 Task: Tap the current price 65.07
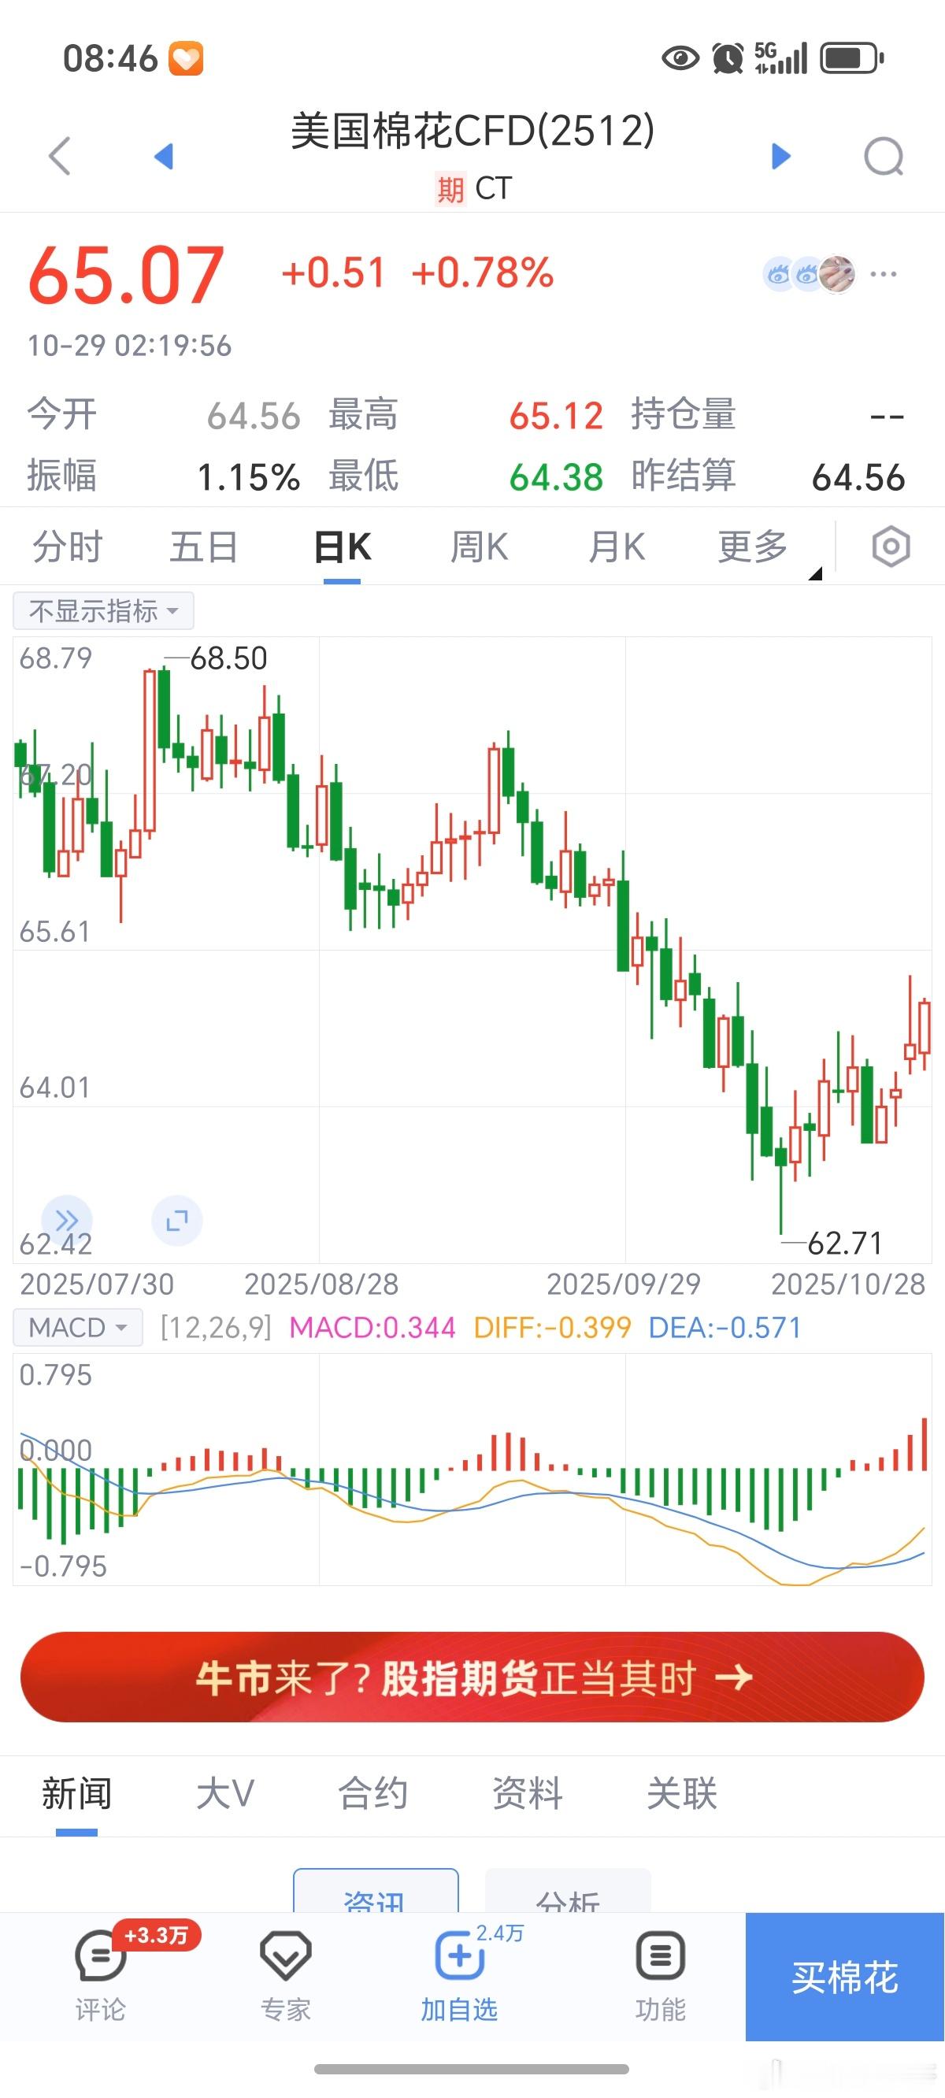pos(125,276)
